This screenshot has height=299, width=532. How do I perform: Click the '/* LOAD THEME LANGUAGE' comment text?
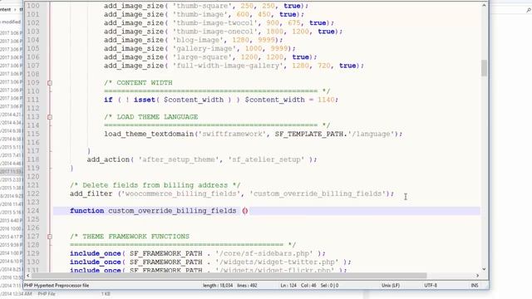[151, 117]
